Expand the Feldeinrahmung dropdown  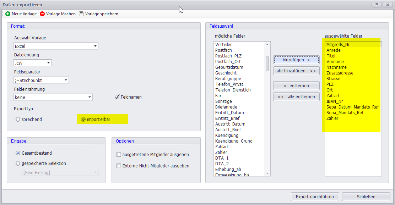coord(90,97)
